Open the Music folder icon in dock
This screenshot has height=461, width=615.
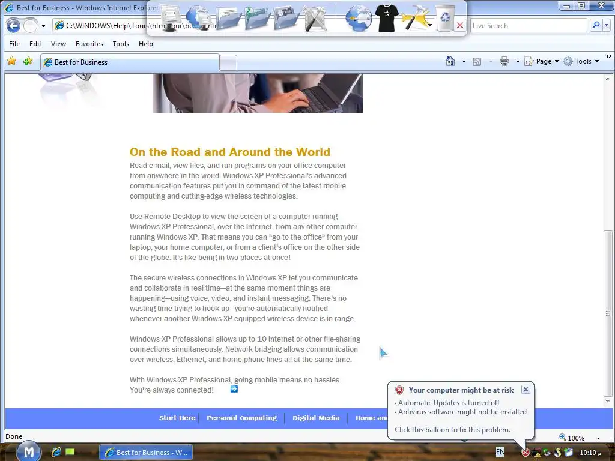[x=257, y=17]
